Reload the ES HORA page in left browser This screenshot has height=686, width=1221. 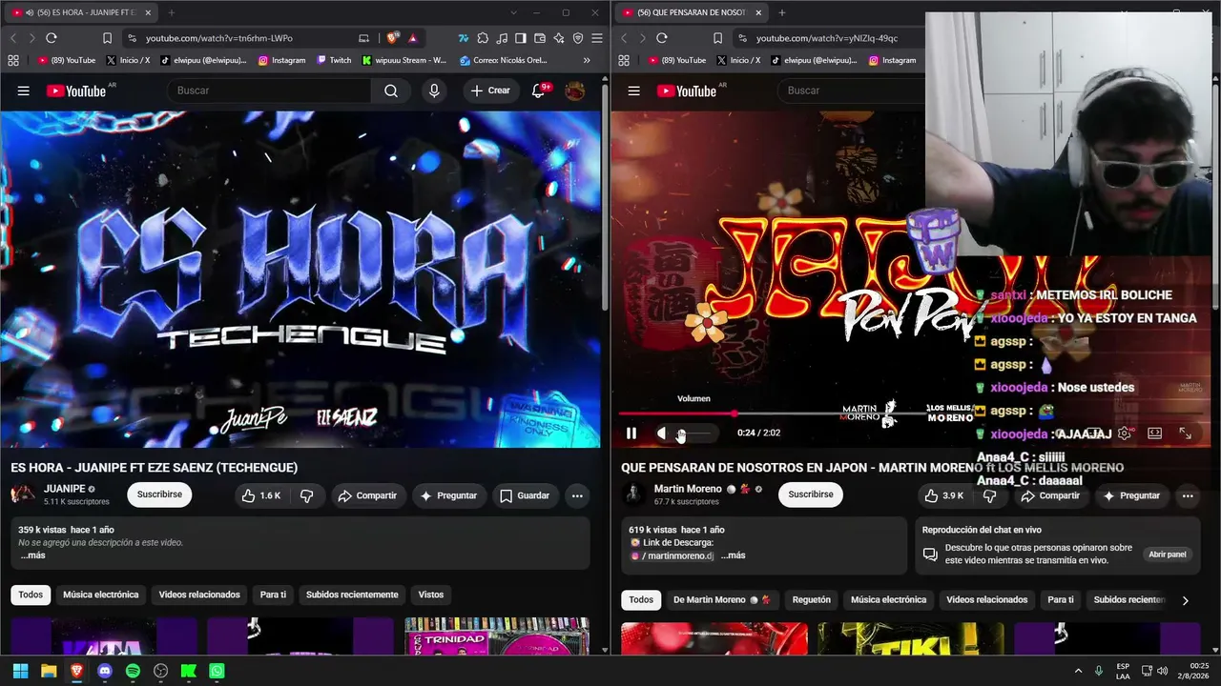(51, 38)
